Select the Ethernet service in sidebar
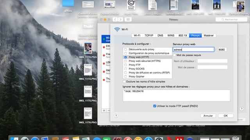 pyautogui.click(x=106, y=47)
